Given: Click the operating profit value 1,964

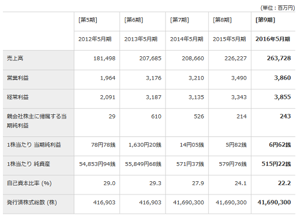Looking at the screenshot, I should coord(108,78).
